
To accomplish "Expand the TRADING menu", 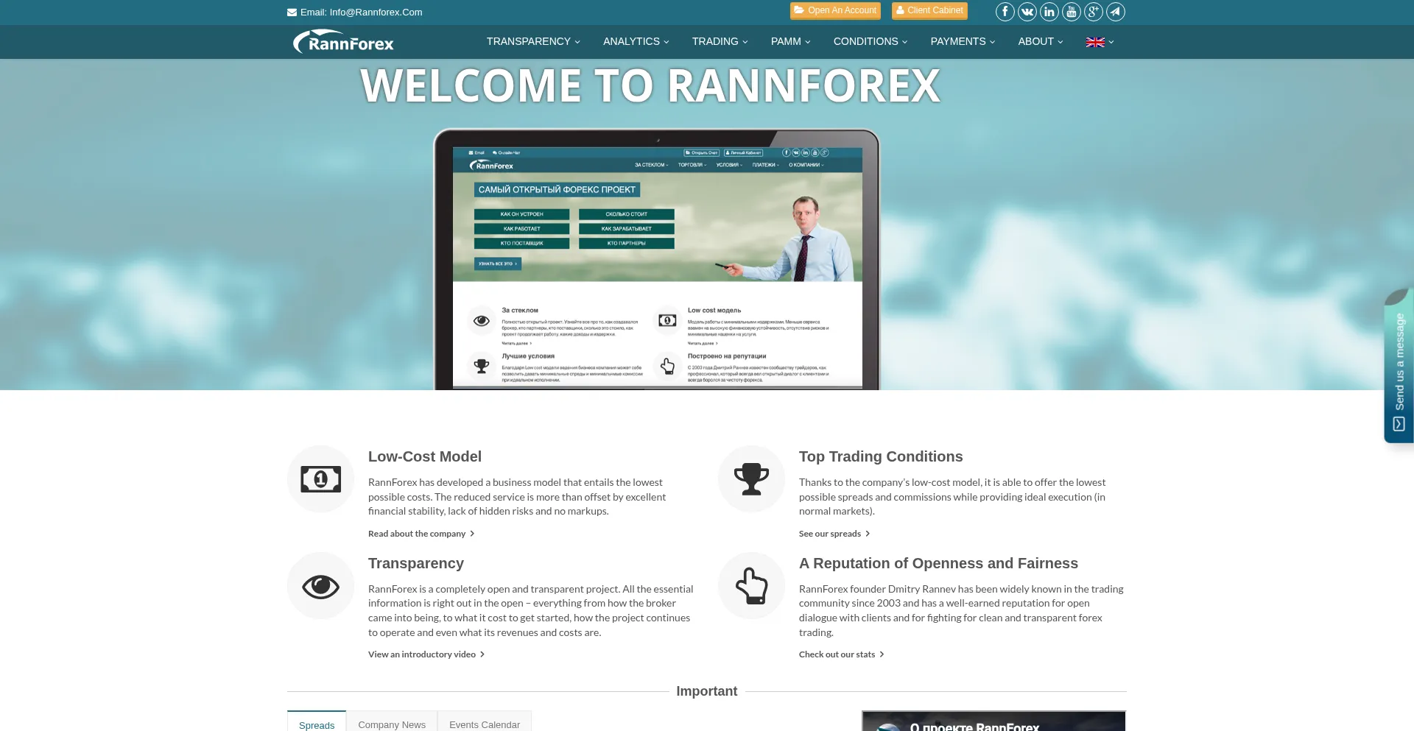I will pyautogui.click(x=720, y=42).
